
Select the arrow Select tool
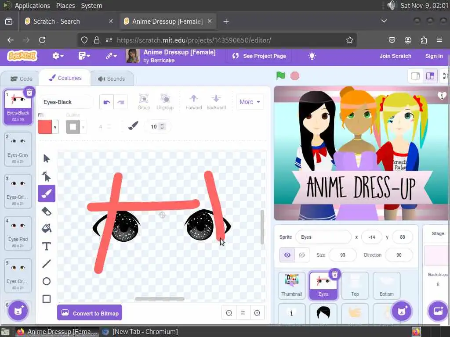pos(47,158)
